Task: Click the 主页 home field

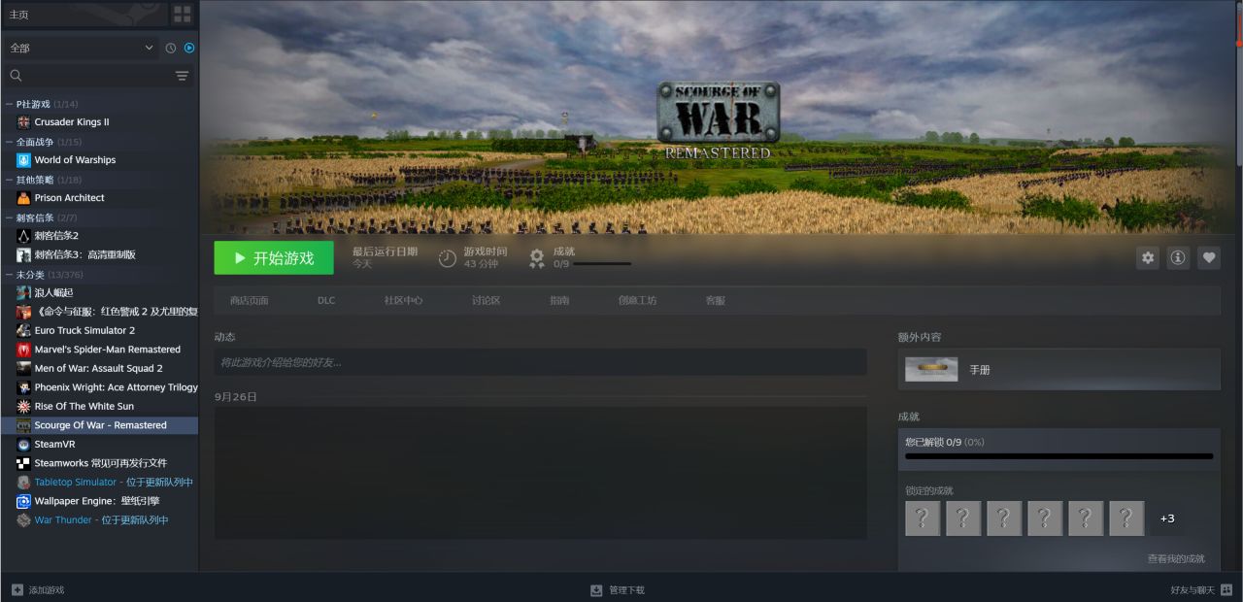Action: (84, 15)
